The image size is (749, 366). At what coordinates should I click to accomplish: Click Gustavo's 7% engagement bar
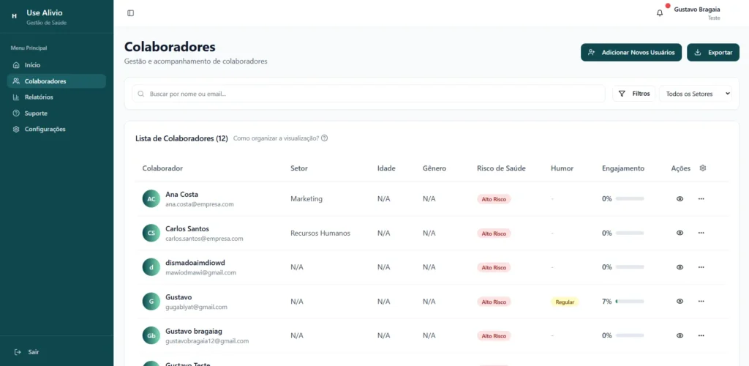(630, 302)
